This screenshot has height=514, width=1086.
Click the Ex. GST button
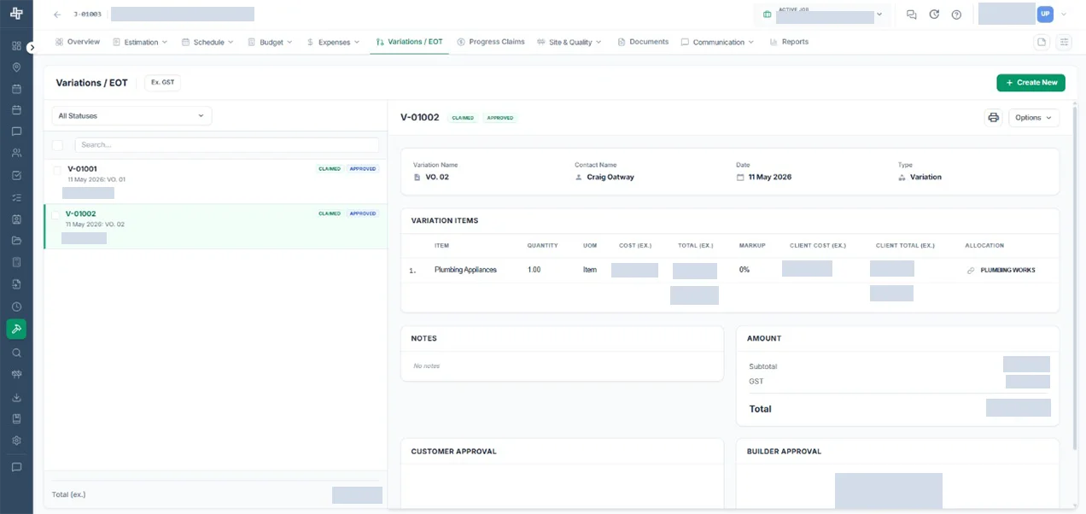pyautogui.click(x=162, y=83)
